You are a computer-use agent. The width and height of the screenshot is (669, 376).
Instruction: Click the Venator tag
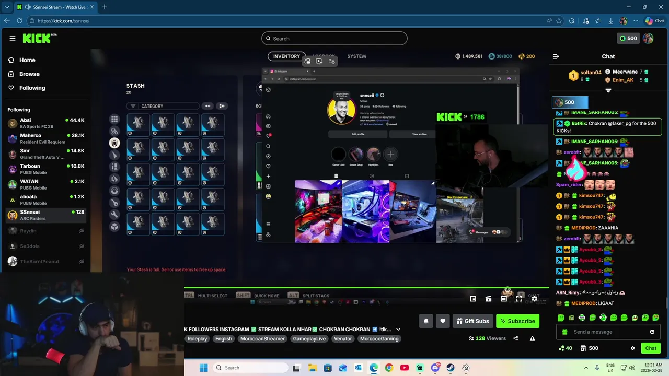click(343, 339)
